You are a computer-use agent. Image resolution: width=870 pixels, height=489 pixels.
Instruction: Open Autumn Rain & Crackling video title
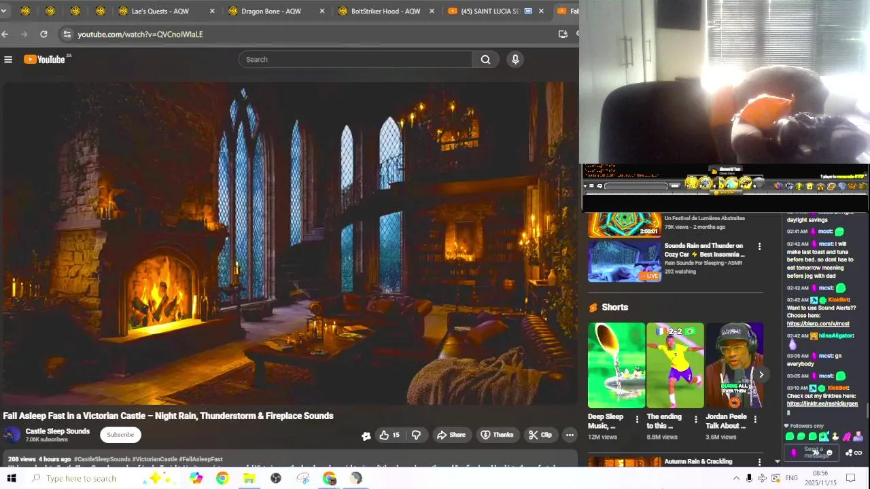point(698,462)
